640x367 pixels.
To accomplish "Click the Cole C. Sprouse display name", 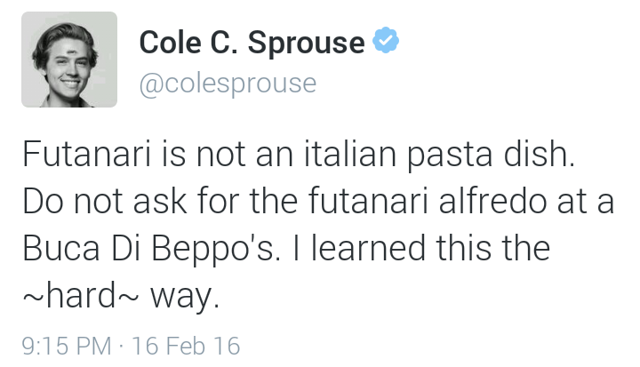I will (x=252, y=42).
